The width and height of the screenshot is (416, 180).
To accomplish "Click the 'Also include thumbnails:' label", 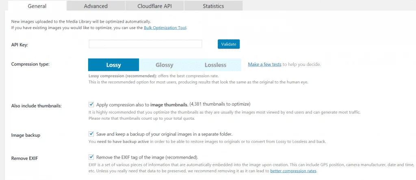I will 36,106.
